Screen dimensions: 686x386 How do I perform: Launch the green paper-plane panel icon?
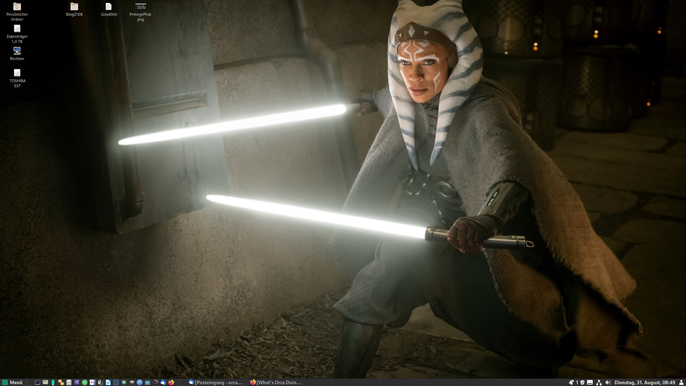pos(85,382)
